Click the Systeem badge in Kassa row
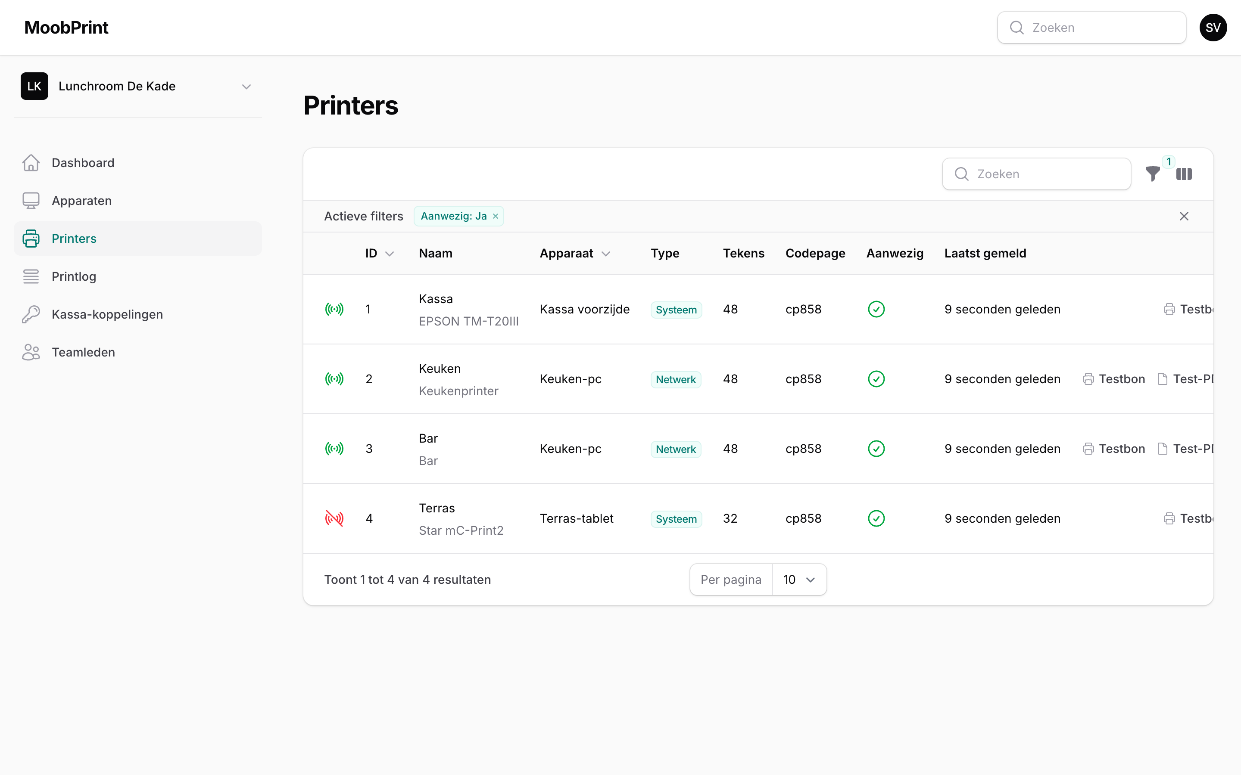The width and height of the screenshot is (1241, 775). tap(676, 310)
